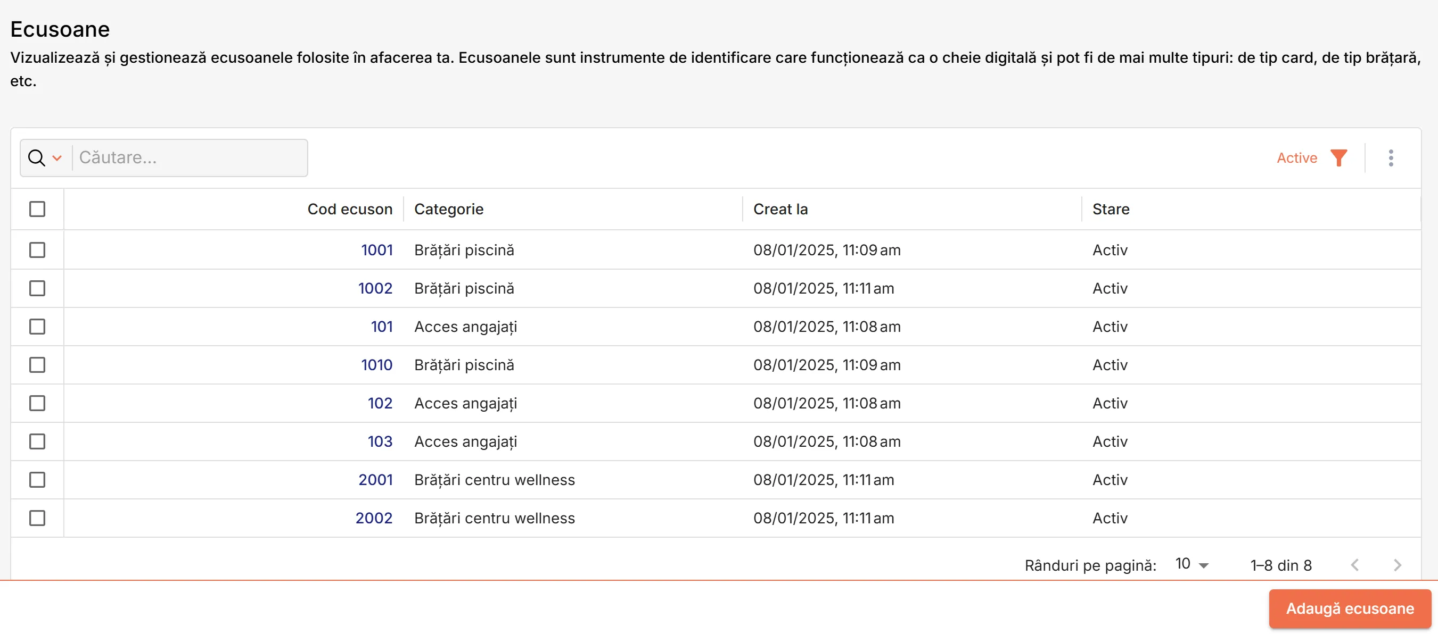Click the Active filter label
The height and width of the screenshot is (634, 1438).
point(1297,158)
